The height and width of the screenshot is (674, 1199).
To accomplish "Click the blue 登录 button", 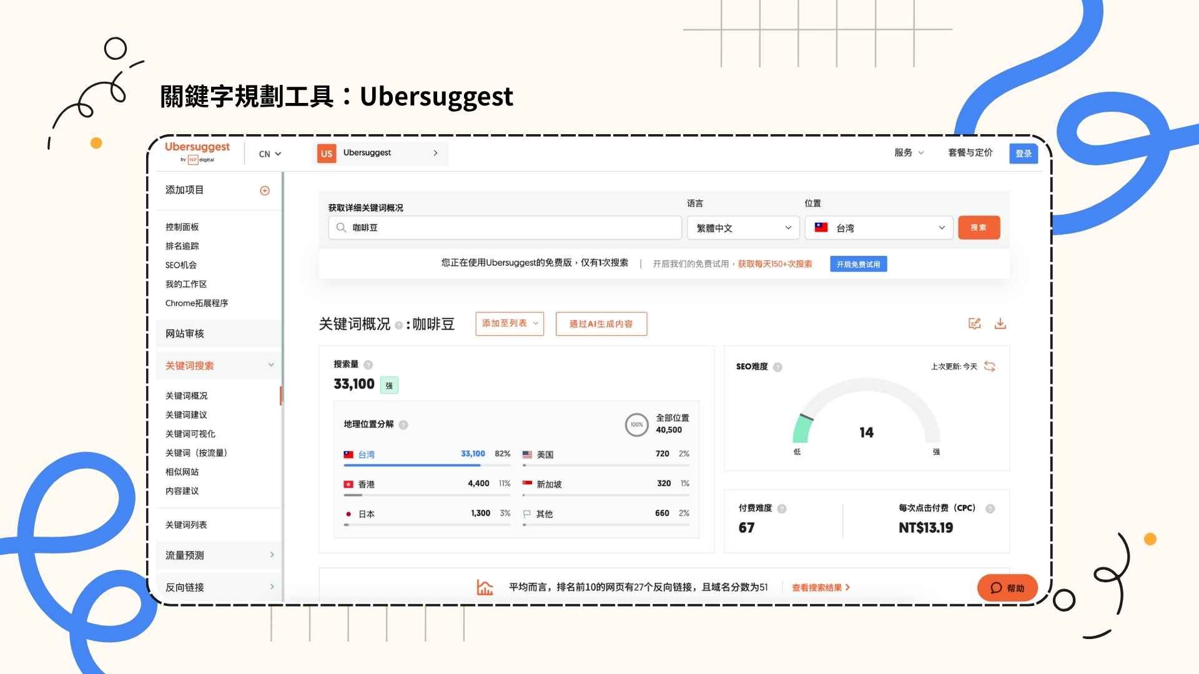I will point(1024,154).
